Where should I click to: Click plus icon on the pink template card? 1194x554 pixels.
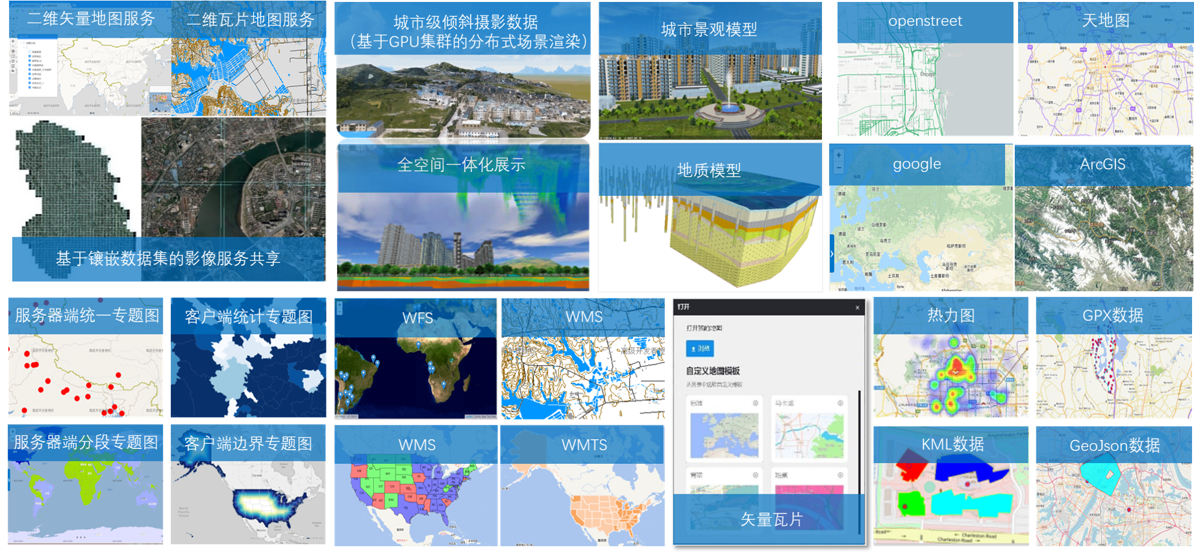pyautogui.click(x=840, y=476)
